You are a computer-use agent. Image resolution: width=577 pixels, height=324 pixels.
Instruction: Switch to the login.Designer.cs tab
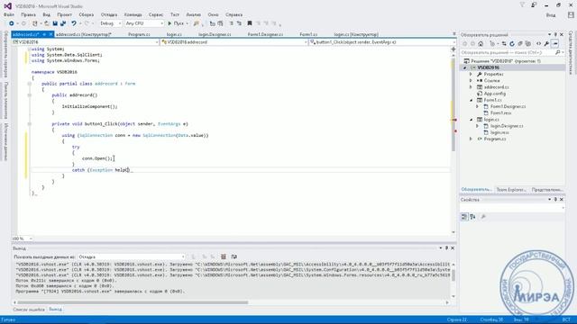pos(215,34)
